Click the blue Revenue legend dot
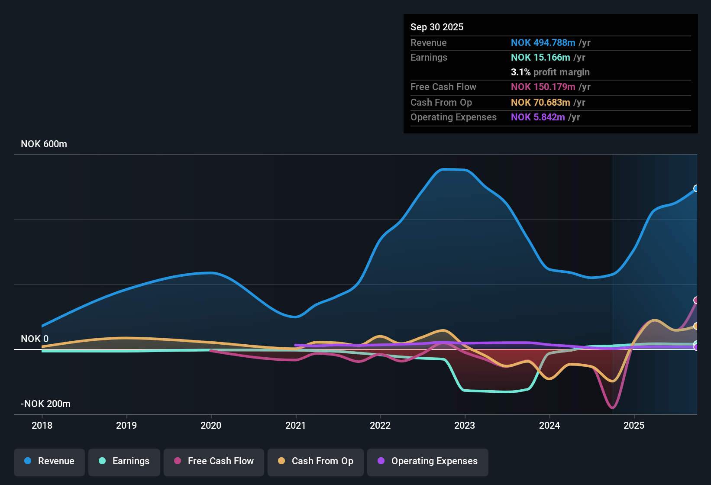 (x=27, y=461)
